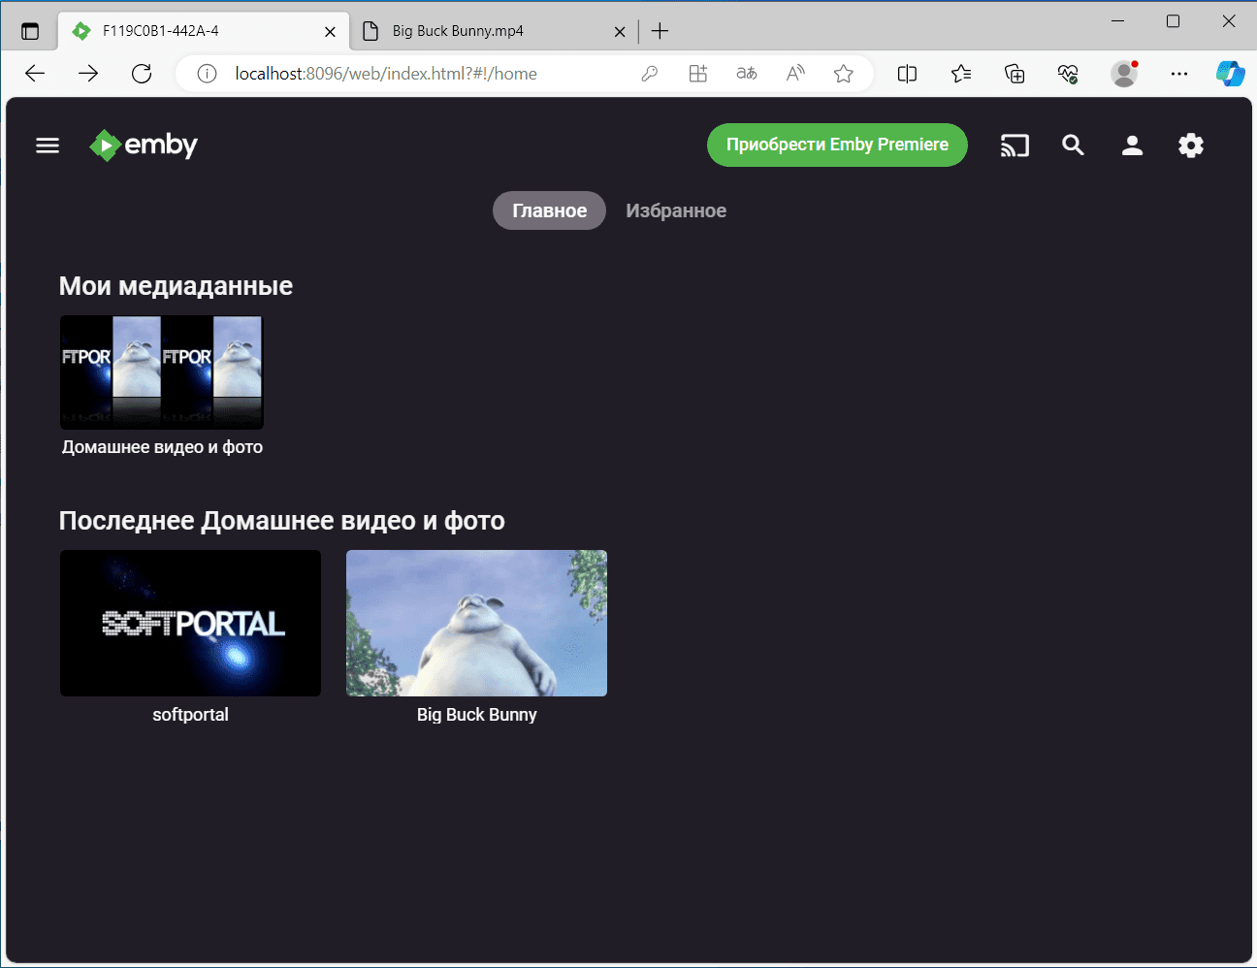Click the apps grid icon in address bar
The height and width of the screenshot is (968, 1257).
698,74
